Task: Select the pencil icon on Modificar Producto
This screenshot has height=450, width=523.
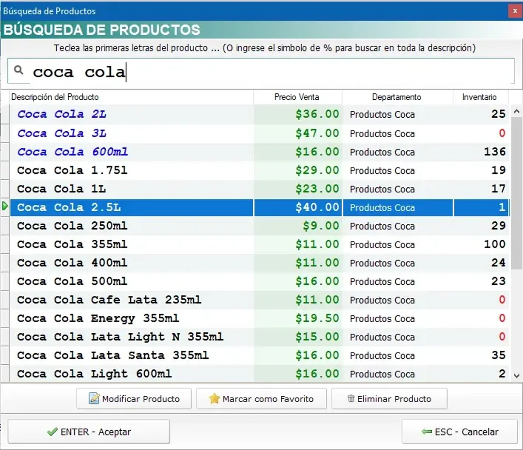Action: click(93, 399)
